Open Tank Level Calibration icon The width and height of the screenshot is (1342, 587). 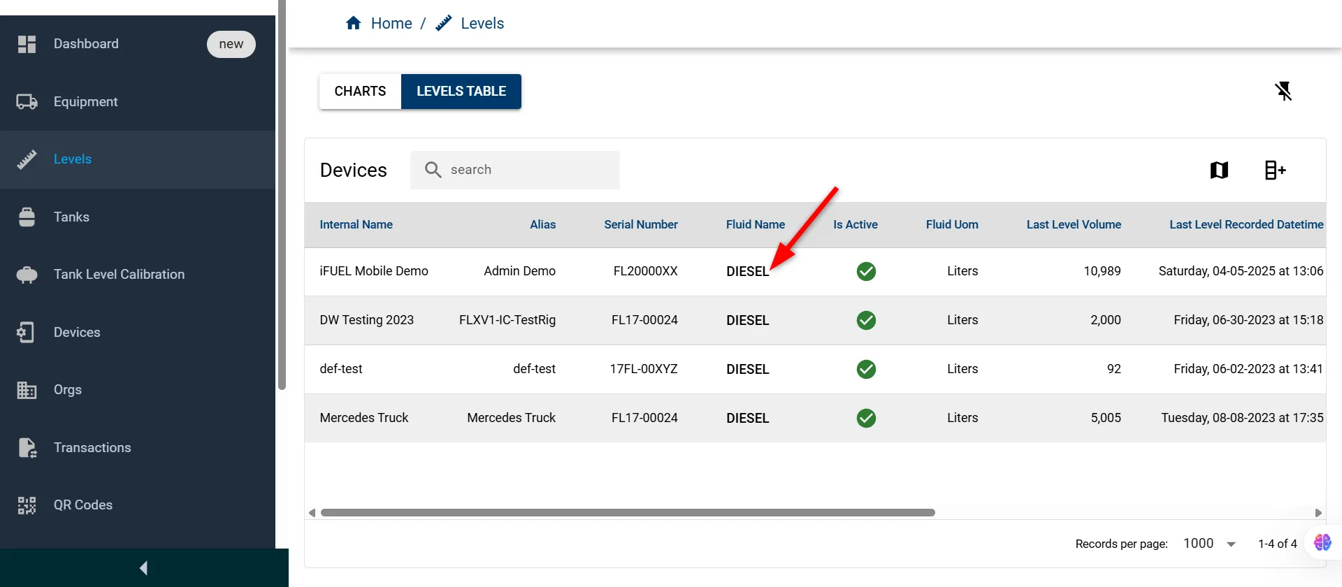27,275
